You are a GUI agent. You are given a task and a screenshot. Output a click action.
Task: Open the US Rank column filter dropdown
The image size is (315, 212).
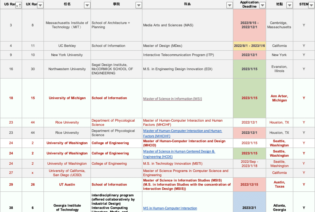pyautogui.click(x=18, y=6)
